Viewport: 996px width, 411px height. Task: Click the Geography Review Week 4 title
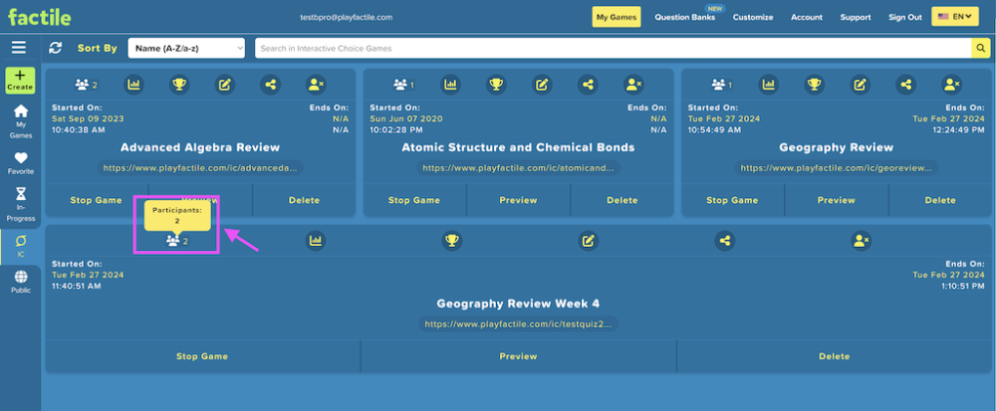click(x=518, y=304)
